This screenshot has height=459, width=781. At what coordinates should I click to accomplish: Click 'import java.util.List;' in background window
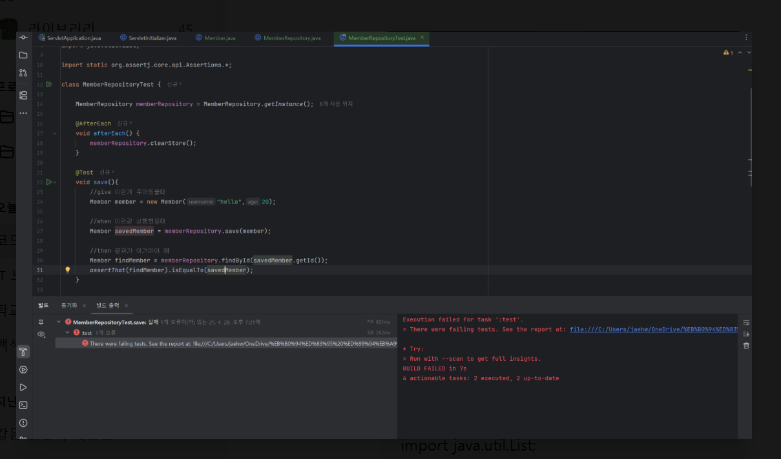(469, 446)
